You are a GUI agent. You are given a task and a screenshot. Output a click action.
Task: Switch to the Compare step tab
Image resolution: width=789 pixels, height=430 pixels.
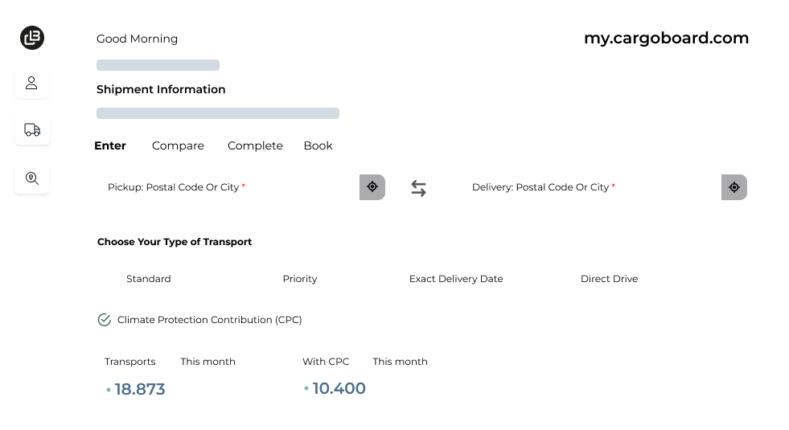pos(178,145)
